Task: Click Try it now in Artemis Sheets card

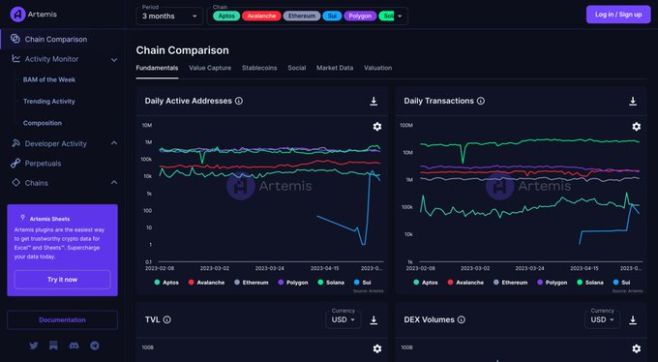Action: 62,280
